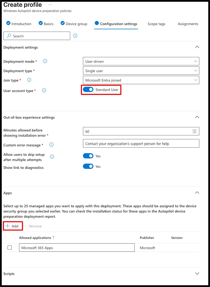This screenshot has width=210, height=287.
Task: Toggle the Standard User account type switch
Action: pos(88,89)
